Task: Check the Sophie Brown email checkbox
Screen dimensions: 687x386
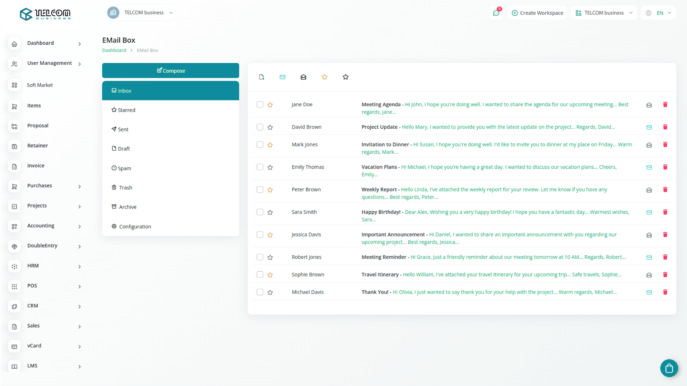Action: point(260,274)
